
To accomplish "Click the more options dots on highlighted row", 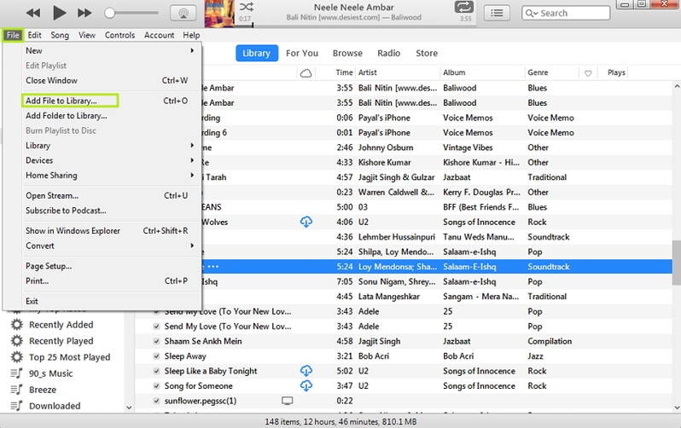I will pos(212,267).
